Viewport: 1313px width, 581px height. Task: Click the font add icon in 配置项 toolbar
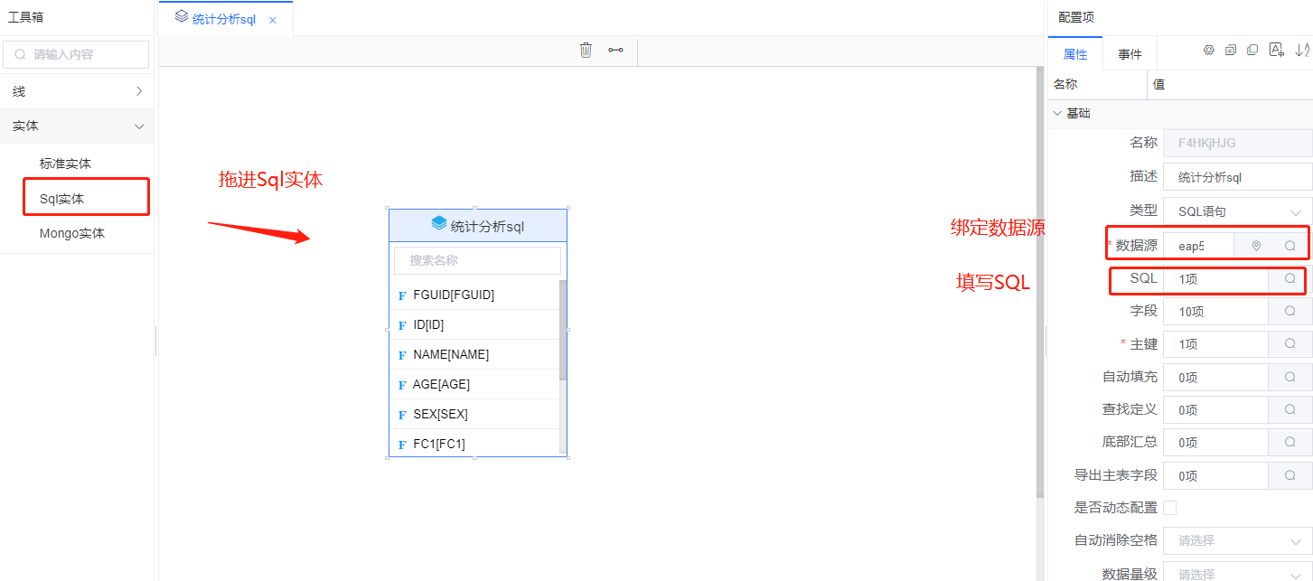tap(1277, 51)
